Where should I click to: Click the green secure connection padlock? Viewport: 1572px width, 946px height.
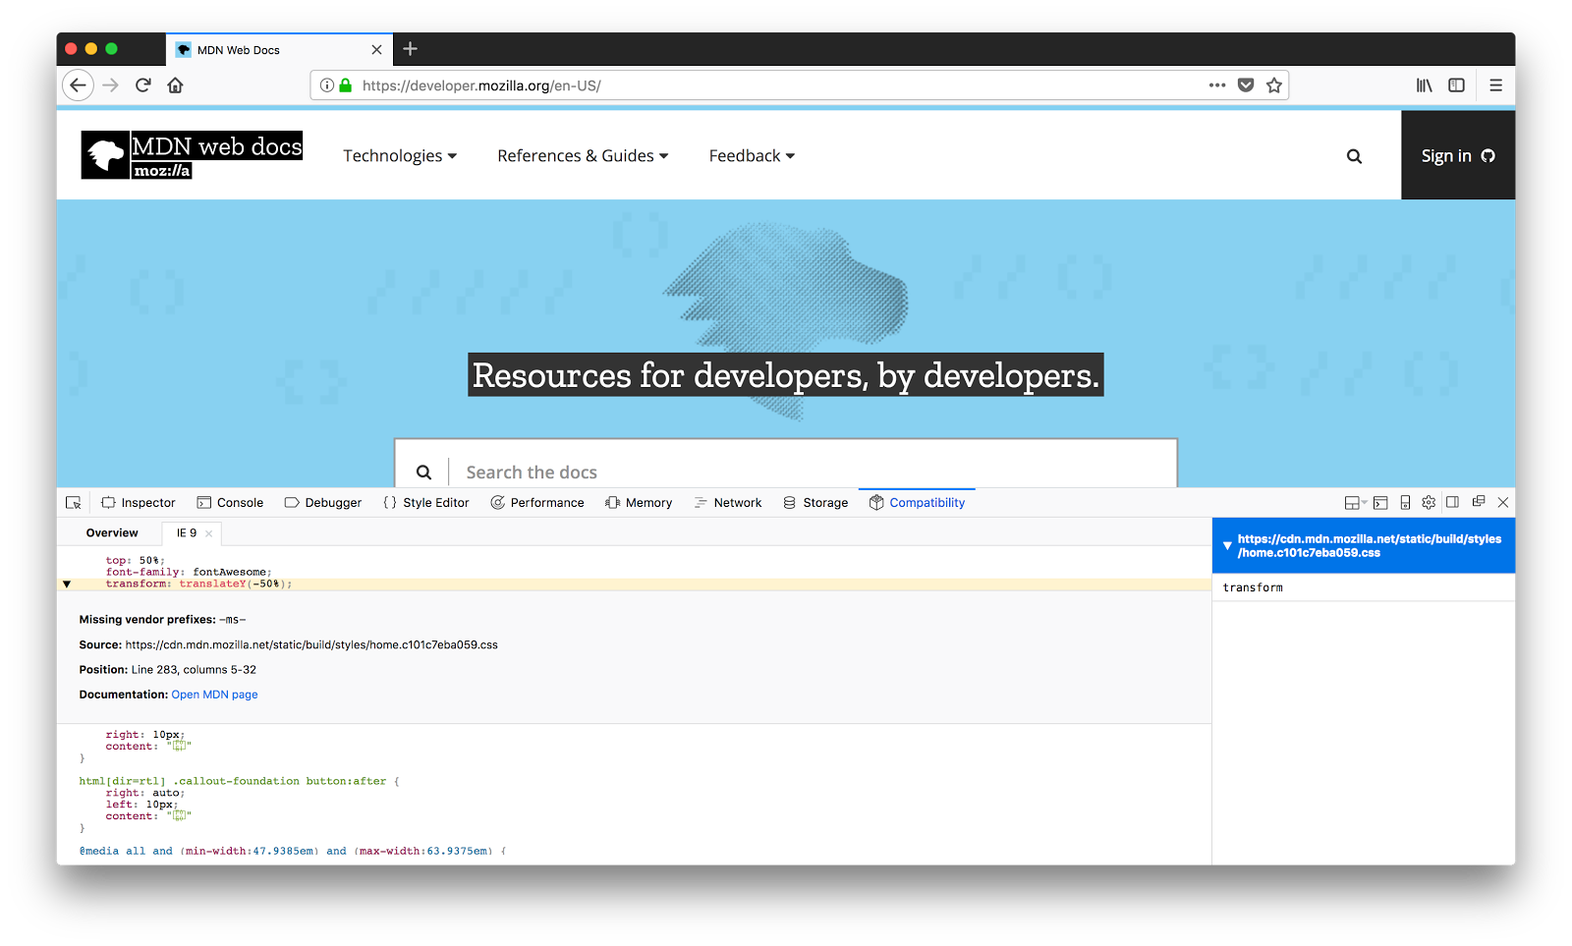(x=346, y=85)
